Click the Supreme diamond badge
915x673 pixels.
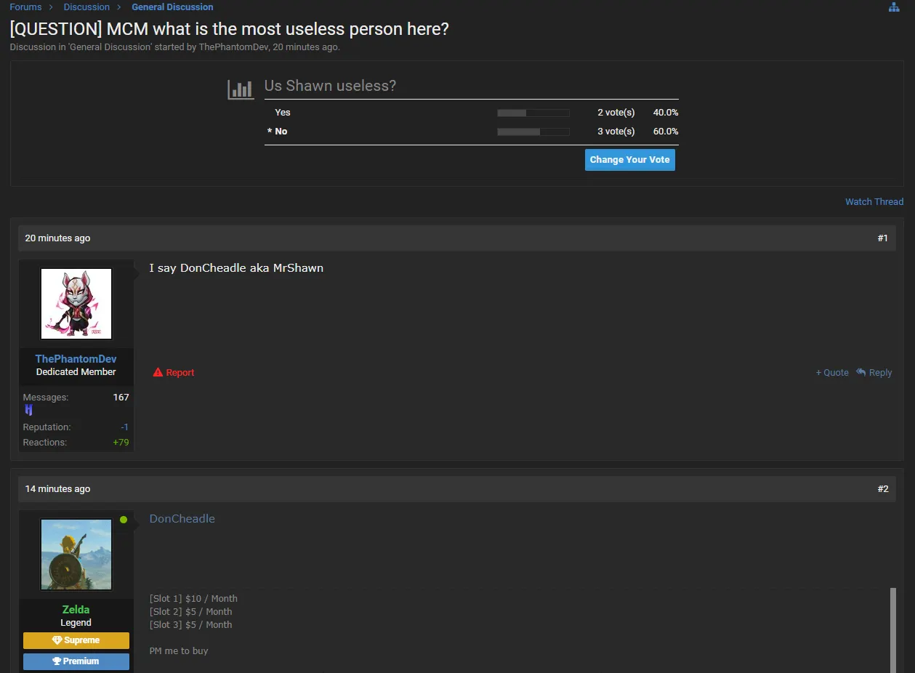[x=76, y=640]
